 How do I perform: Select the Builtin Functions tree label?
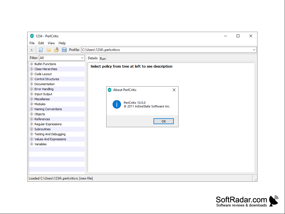(45, 64)
